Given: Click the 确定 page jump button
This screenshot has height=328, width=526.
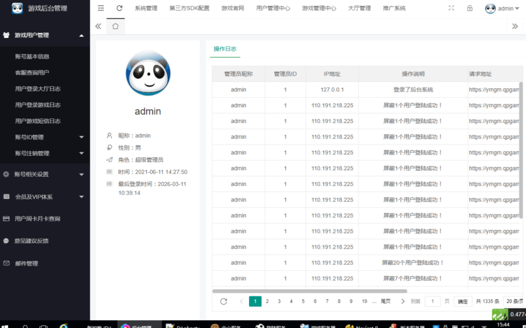Looking at the screenshot, I should [x=463, y=301].
